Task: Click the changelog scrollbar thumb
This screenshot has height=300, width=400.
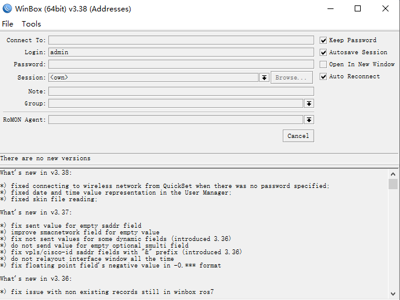Action: 393,184
